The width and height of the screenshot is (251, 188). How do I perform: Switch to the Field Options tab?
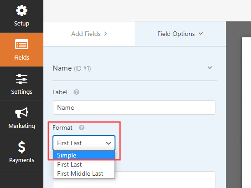pos(180,34)
